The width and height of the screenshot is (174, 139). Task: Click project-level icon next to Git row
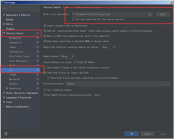[37, 70]
